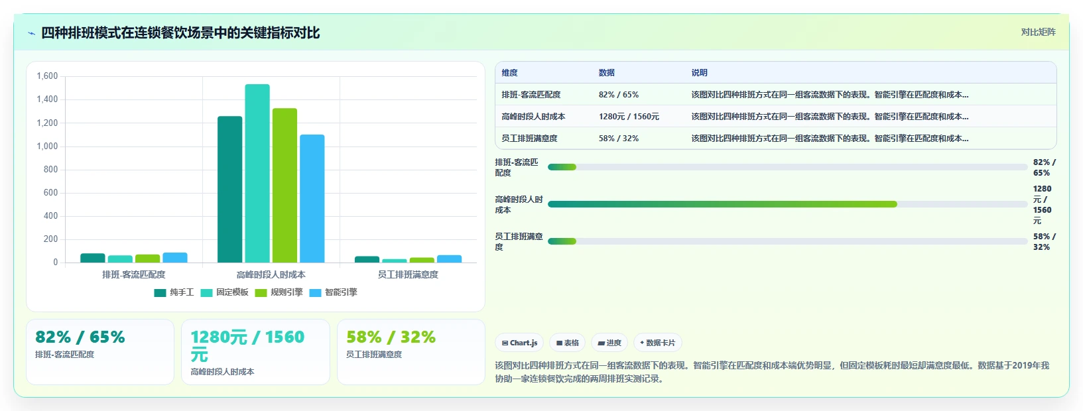The height and width of the screenshot is (411, 1083).
Task: Click the 员工排班满意度 progress bar
Action: 787,241
